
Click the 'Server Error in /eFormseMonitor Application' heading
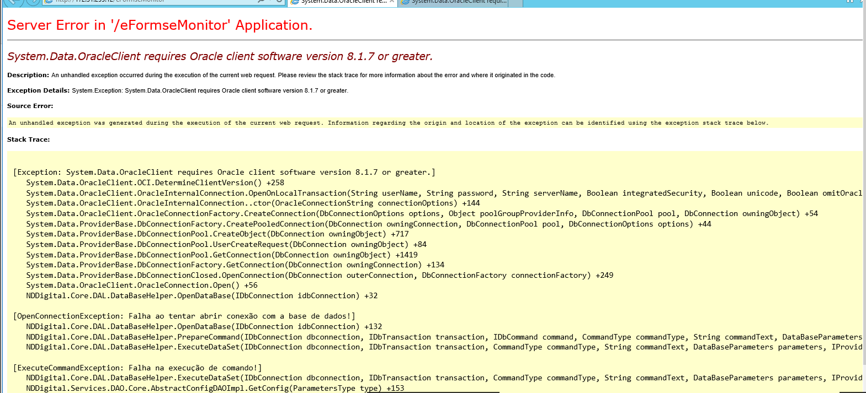click(x=160, y=25)
